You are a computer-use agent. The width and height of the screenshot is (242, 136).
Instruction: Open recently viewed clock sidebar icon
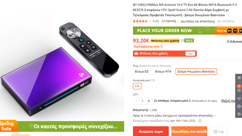(239, 107)
